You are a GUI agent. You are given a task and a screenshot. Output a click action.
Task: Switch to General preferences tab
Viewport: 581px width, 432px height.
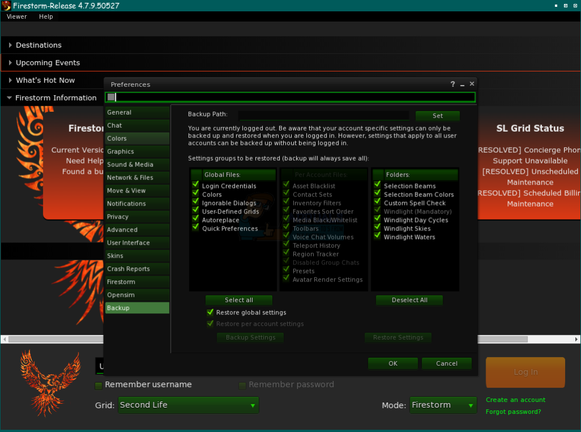[x=137, y=112]
